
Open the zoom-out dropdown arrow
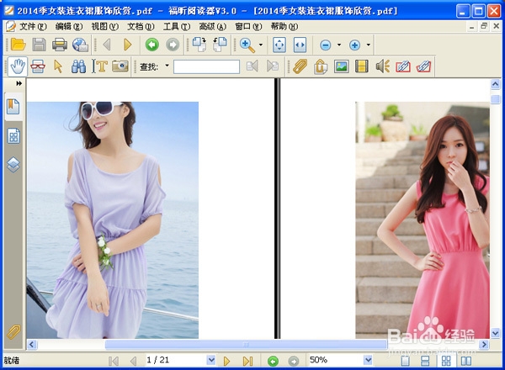(339, 45)
